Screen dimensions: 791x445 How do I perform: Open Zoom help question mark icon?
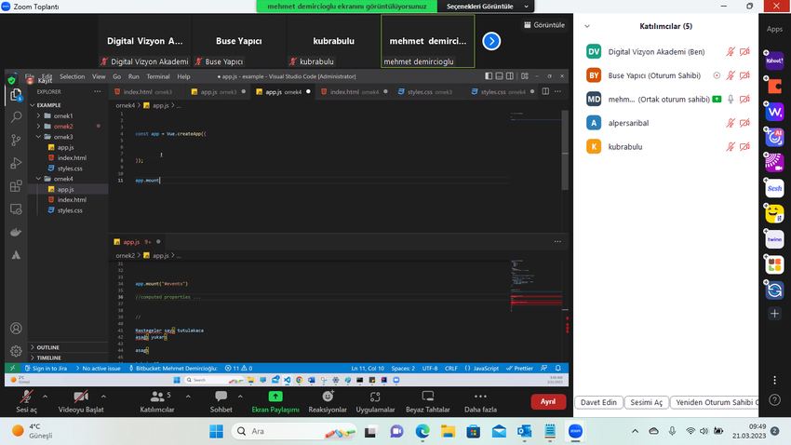[x=774, y=400]
